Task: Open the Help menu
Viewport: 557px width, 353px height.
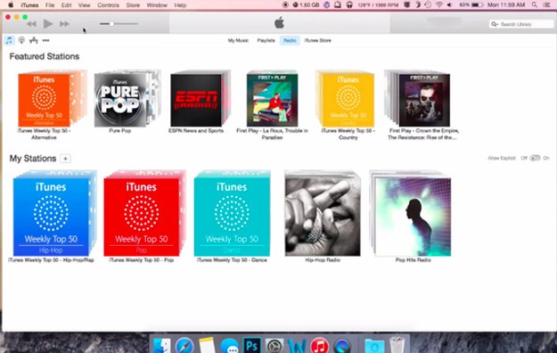Action: [x=180, y=5]
